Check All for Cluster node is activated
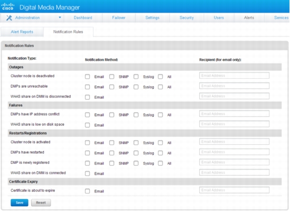 tap(161, 143)
